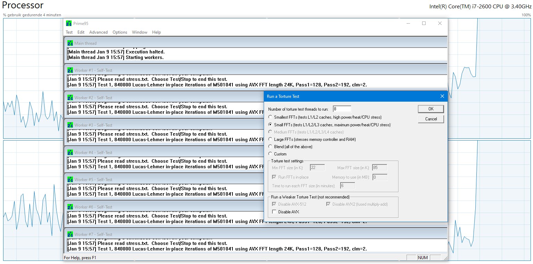Open the Window menu
This screenshot has height=264, width=533.
[x=140, y=32]
